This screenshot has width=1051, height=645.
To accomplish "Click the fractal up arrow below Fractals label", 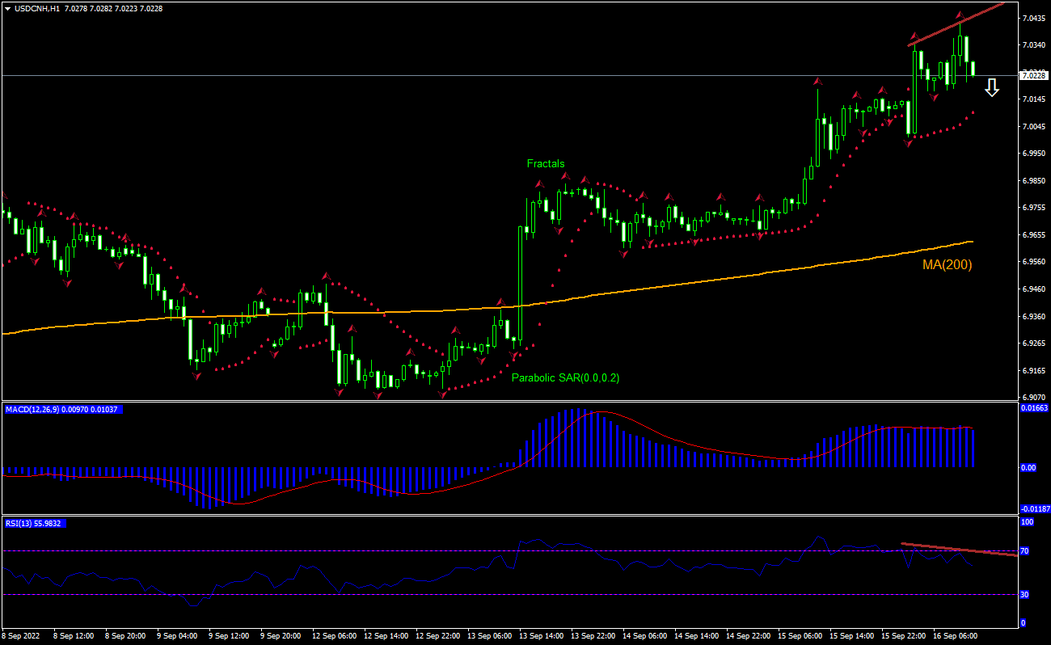I will [x=538, y=184].
